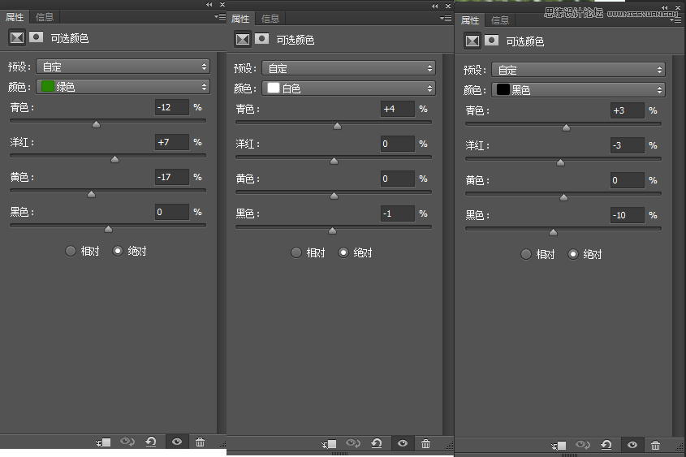Select the mask icon in the 白色 panel
This screenshot has height=457, width=686.
(x=261, y=39)
